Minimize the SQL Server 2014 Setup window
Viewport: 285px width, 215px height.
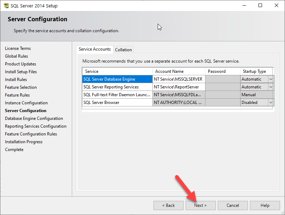pyautogui.click(x=244, y=5)
